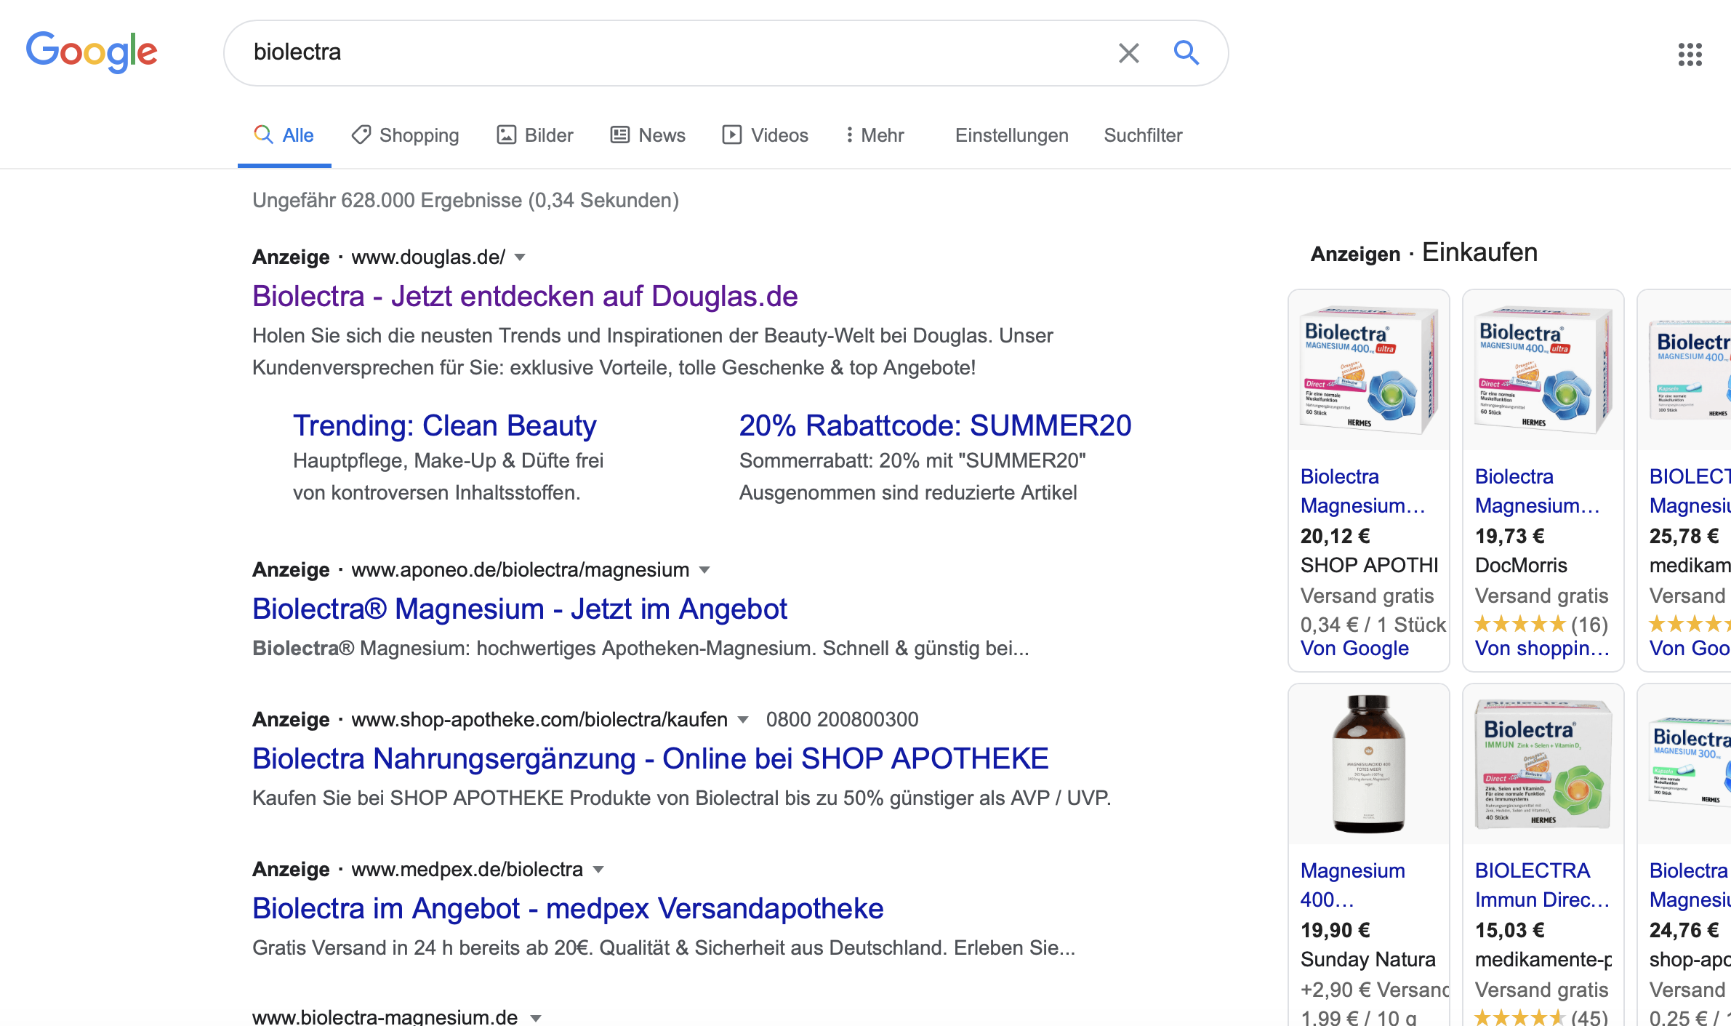This screenshot has width=1731, height=1026.
Task: Click the Sunday Natura magnesium bottle image
Action: 1368,764
